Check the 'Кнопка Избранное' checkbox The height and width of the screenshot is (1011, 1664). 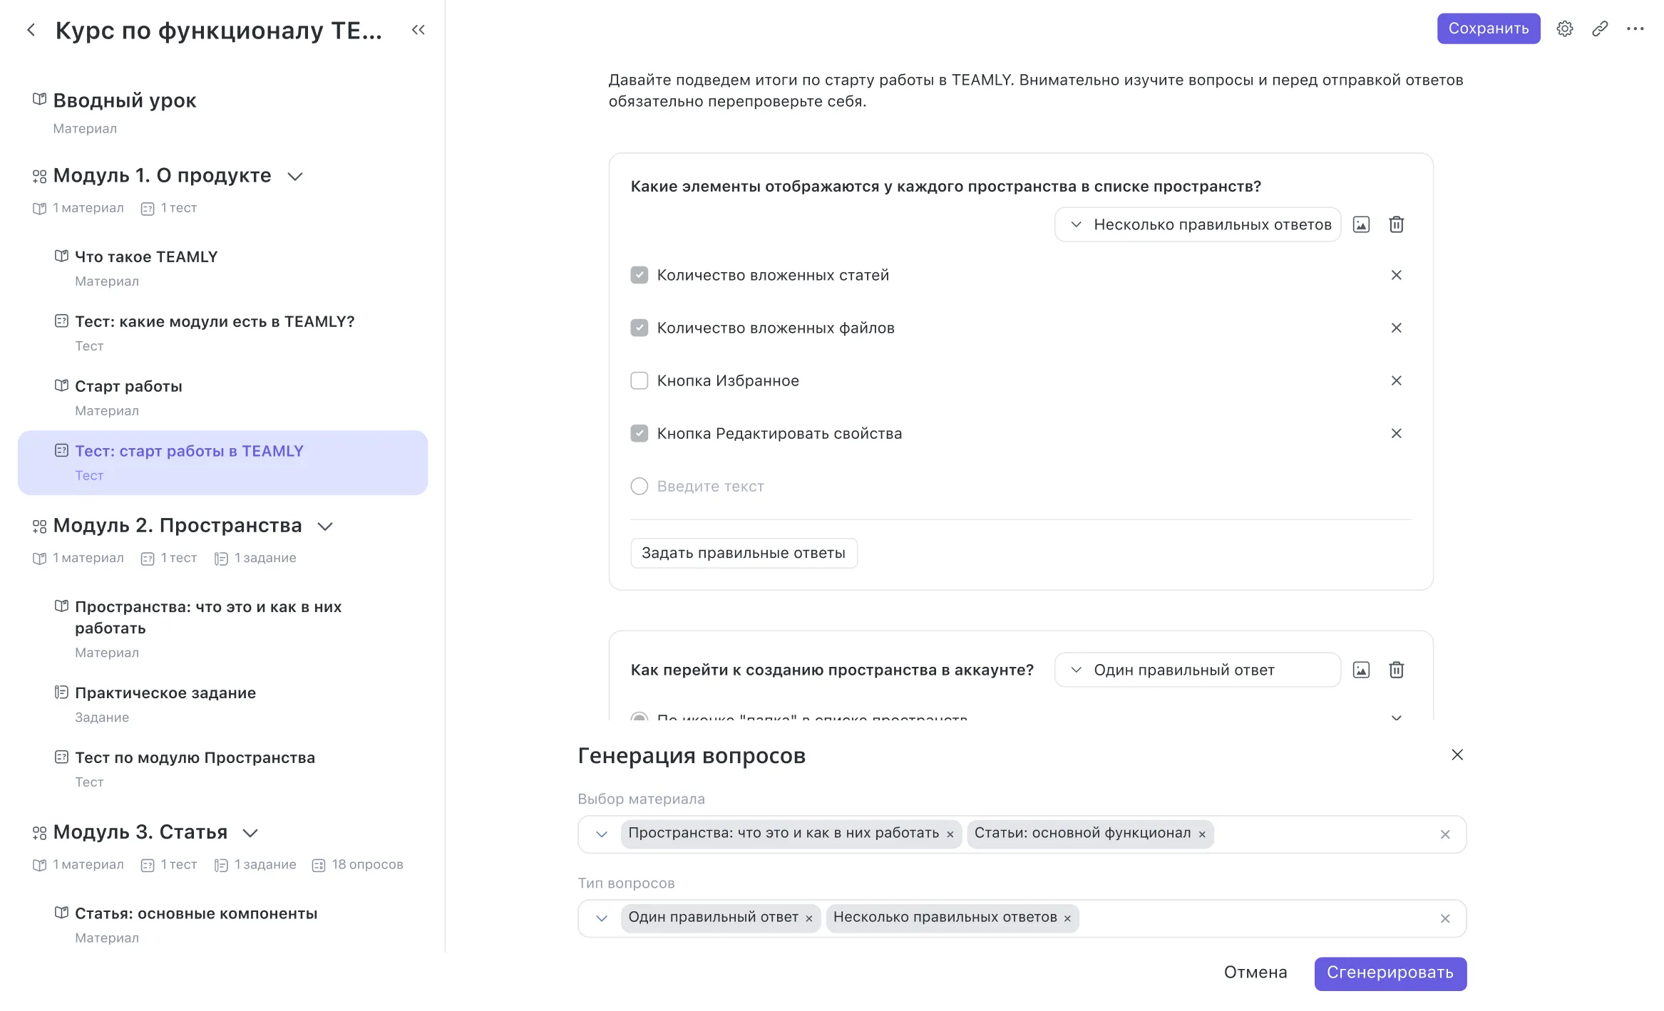click(x=640, y=381)
